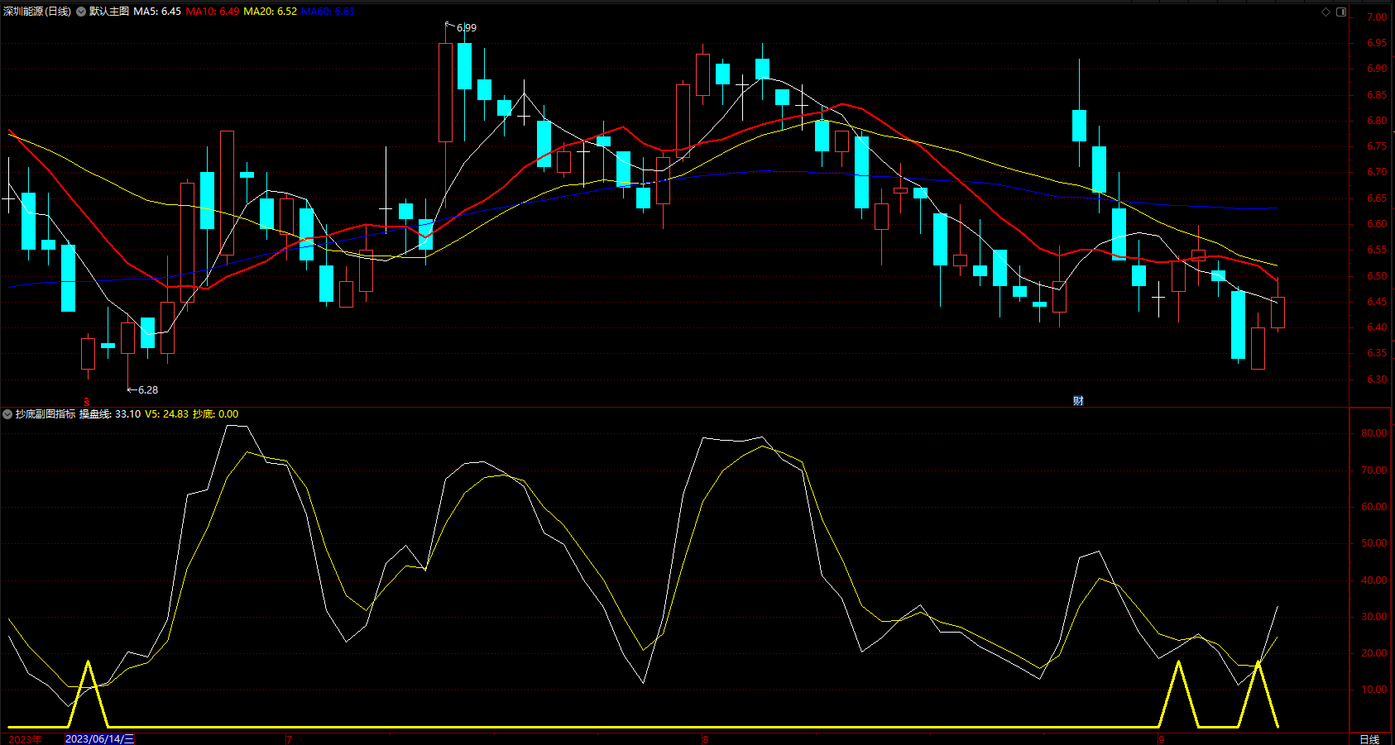The width and height of the screenshot is (1395, 745).
Task: Click the V5: 24.83 value
Action: coord(167,414)
